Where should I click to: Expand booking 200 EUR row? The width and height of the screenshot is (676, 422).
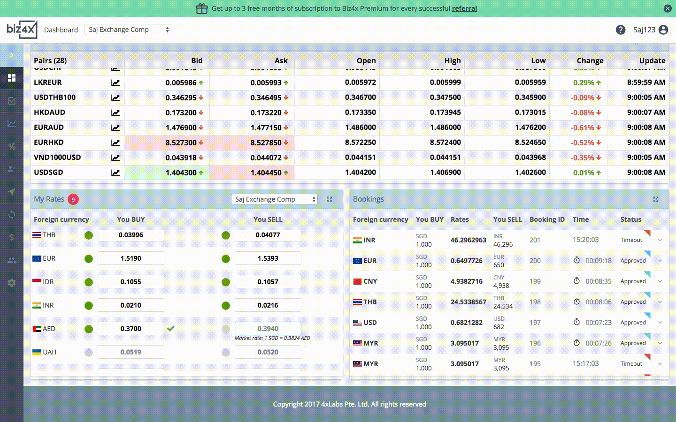coord(660,261)
